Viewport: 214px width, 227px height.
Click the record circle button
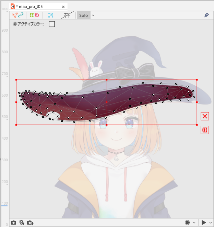[187, 223]
